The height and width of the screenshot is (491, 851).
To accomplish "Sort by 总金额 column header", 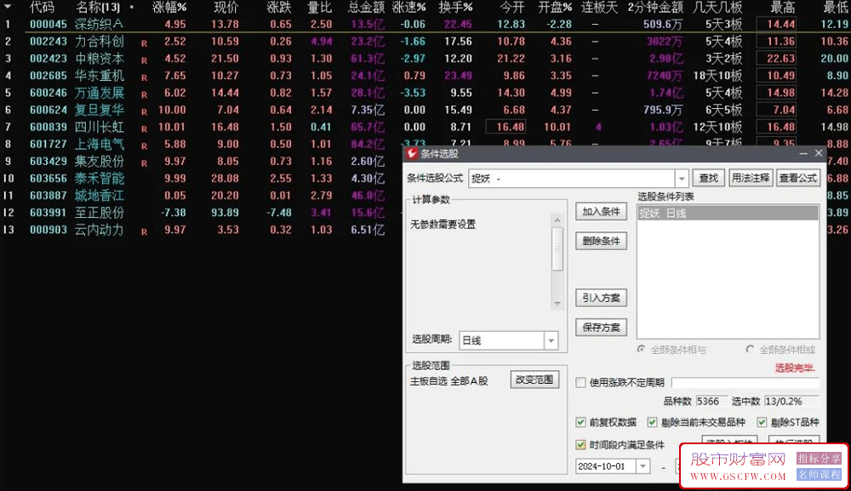I will (366, 7).
